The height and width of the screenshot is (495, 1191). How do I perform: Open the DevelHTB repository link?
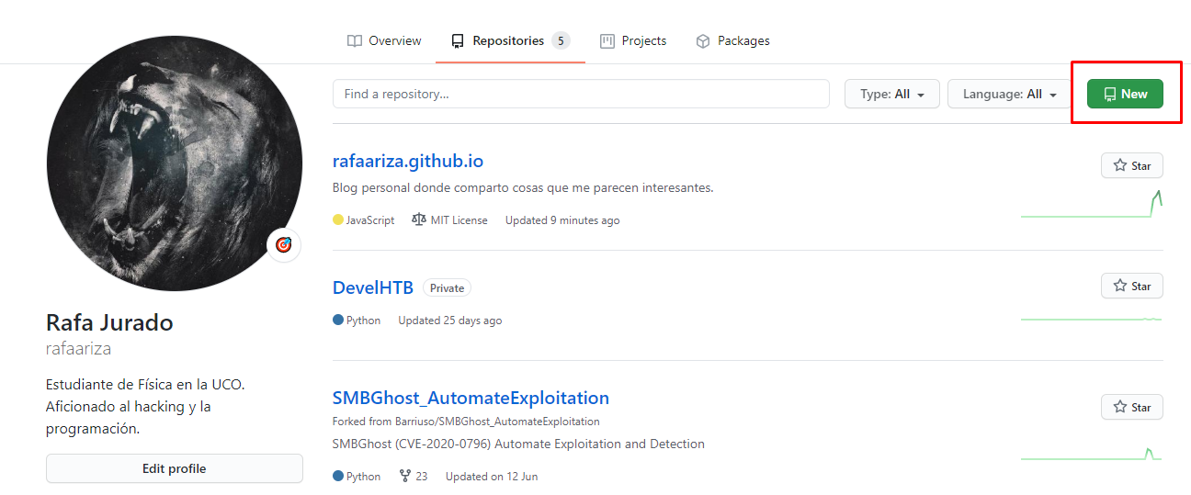(372, 287)
